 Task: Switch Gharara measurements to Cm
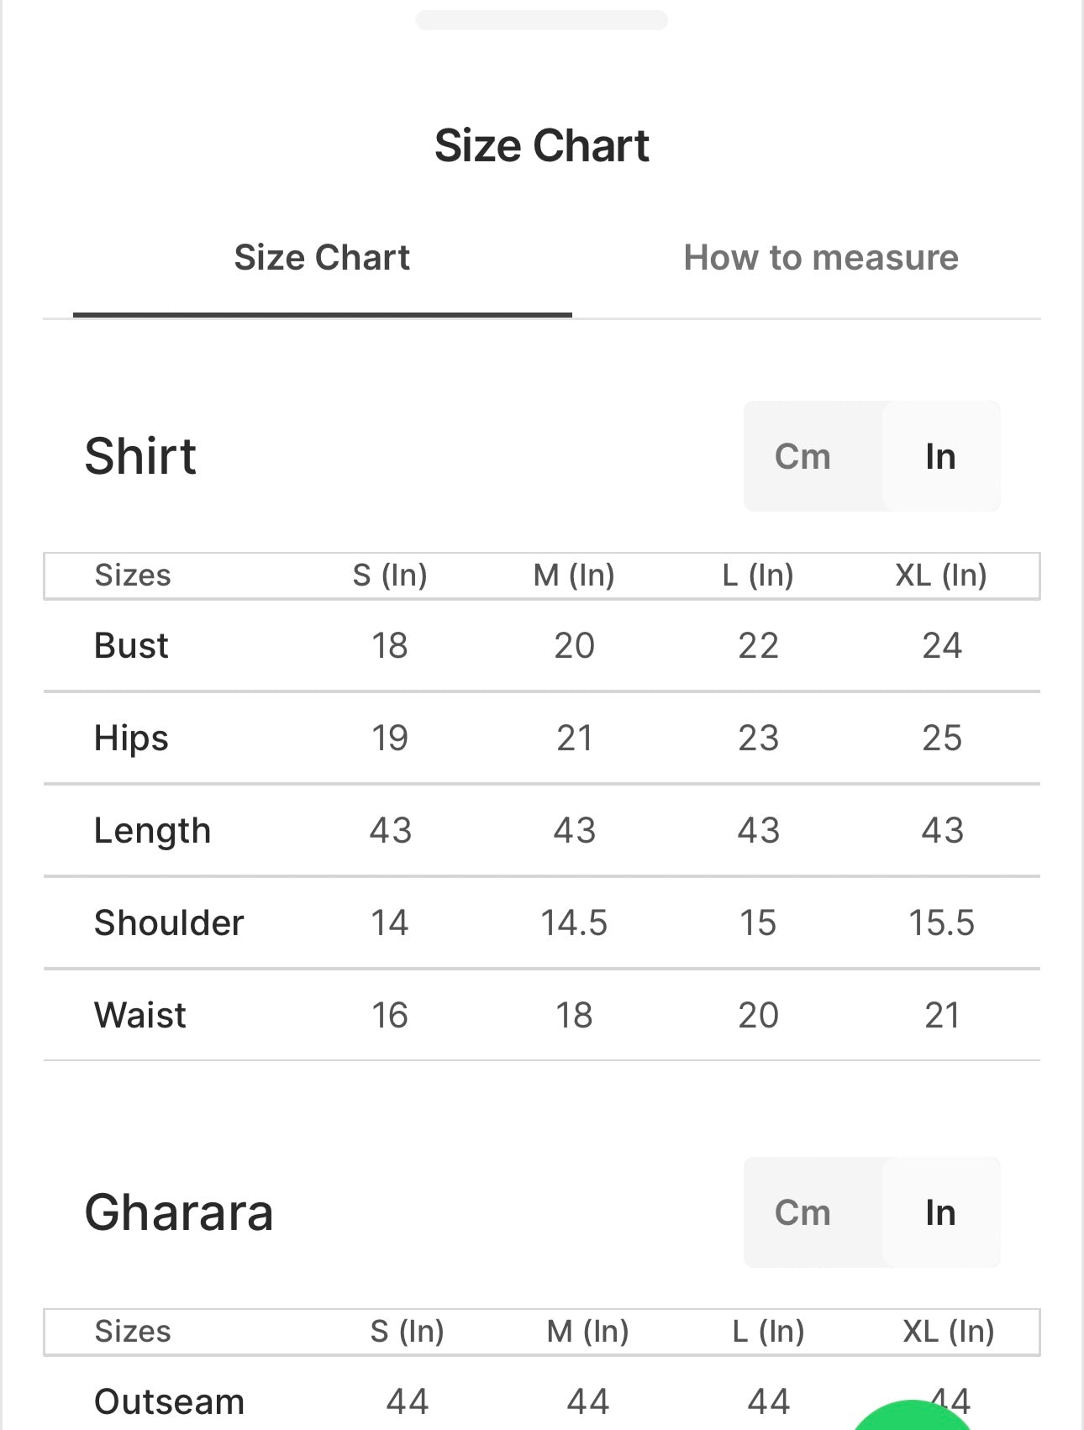click(802, 1212)
